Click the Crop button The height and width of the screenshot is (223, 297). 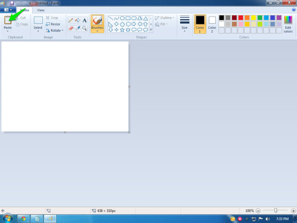coord(52,18)
